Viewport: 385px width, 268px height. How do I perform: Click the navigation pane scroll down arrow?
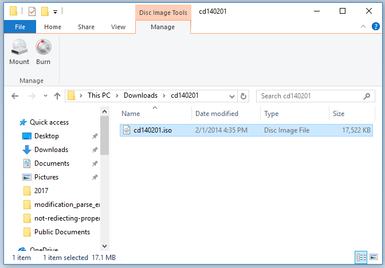pyautogui.click(x=105, y=246)
